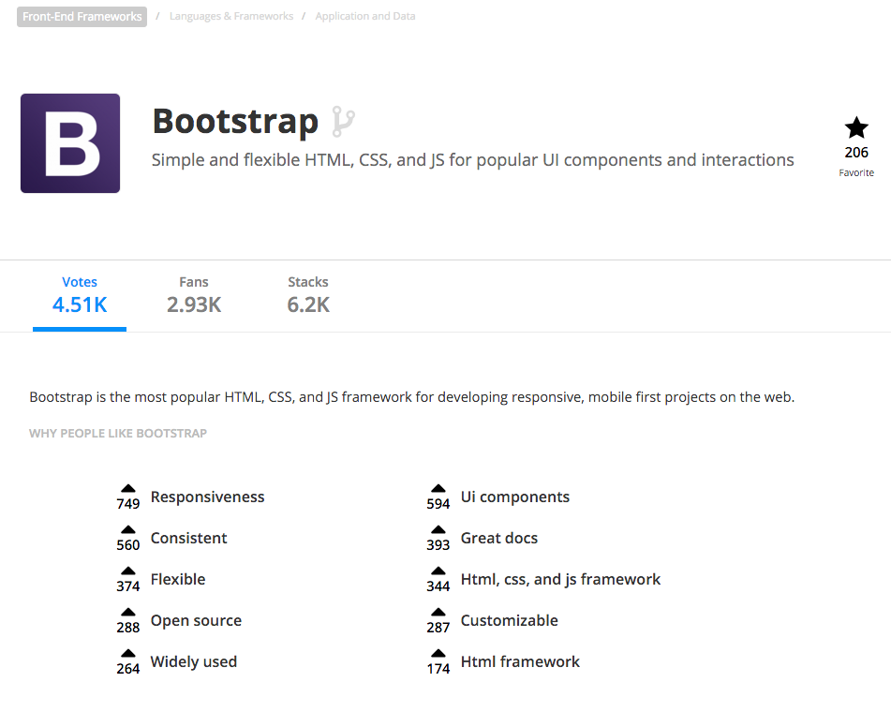
Task: Click the tagline about simple and flexible HTML
Action: [x=473, y=160]
